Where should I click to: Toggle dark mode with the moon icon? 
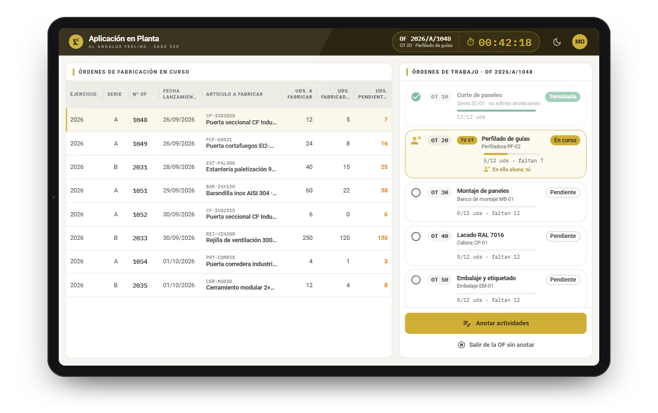tap(557, 42)
